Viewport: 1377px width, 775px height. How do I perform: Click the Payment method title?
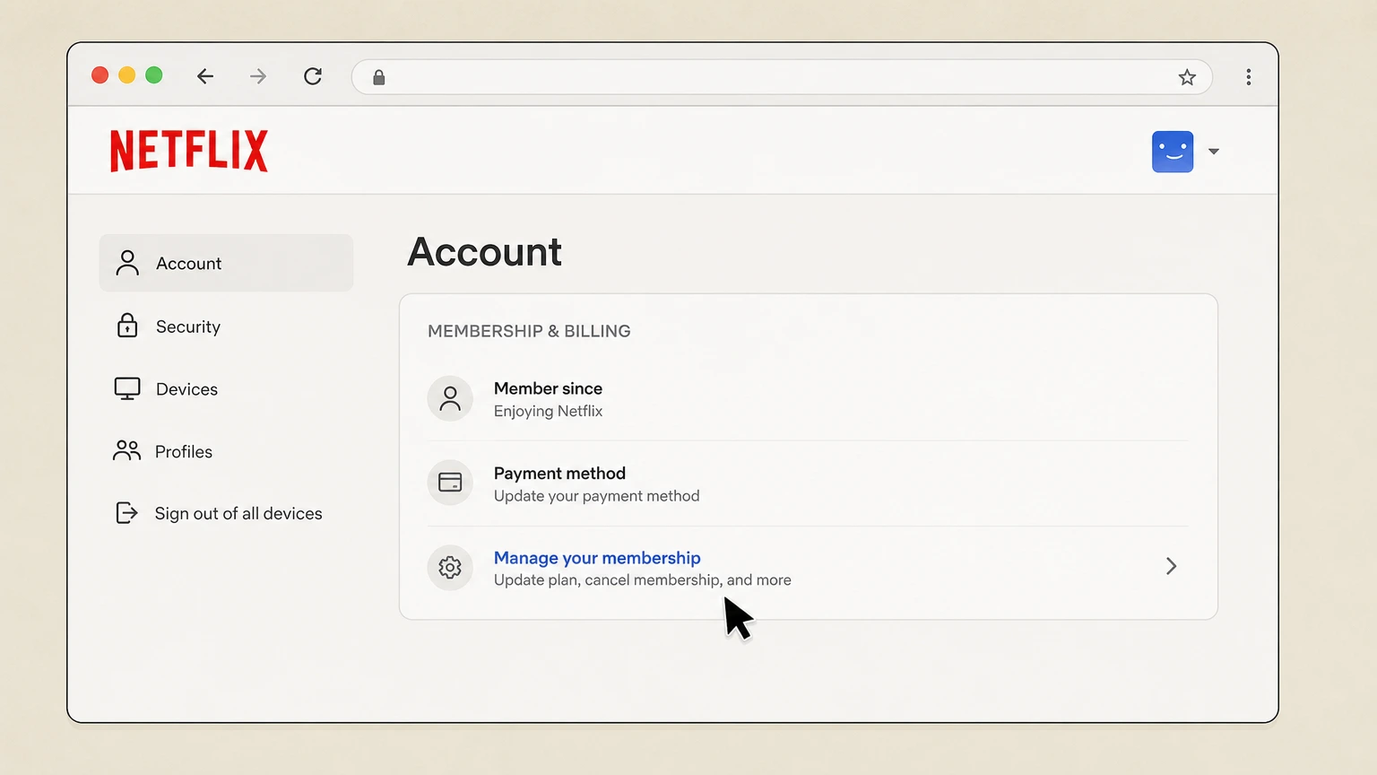click(559, 473)
